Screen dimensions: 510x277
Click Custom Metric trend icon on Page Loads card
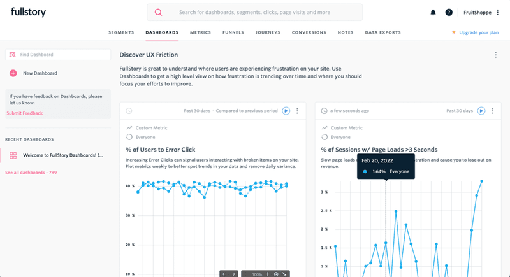[x=324, y=127]
